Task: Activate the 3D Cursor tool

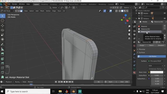Action: [3, 20]
